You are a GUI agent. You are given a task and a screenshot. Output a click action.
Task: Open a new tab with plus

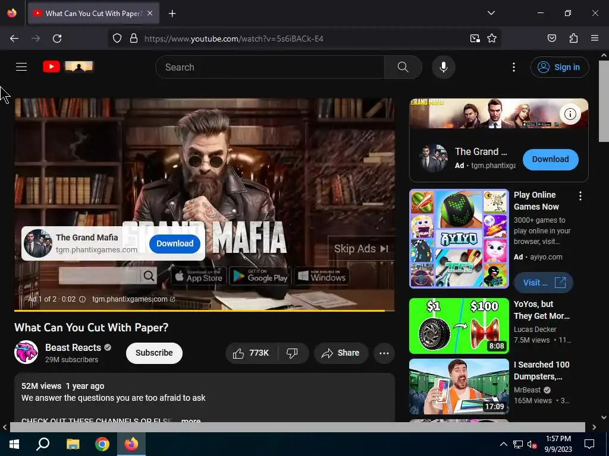coord(172,14)
